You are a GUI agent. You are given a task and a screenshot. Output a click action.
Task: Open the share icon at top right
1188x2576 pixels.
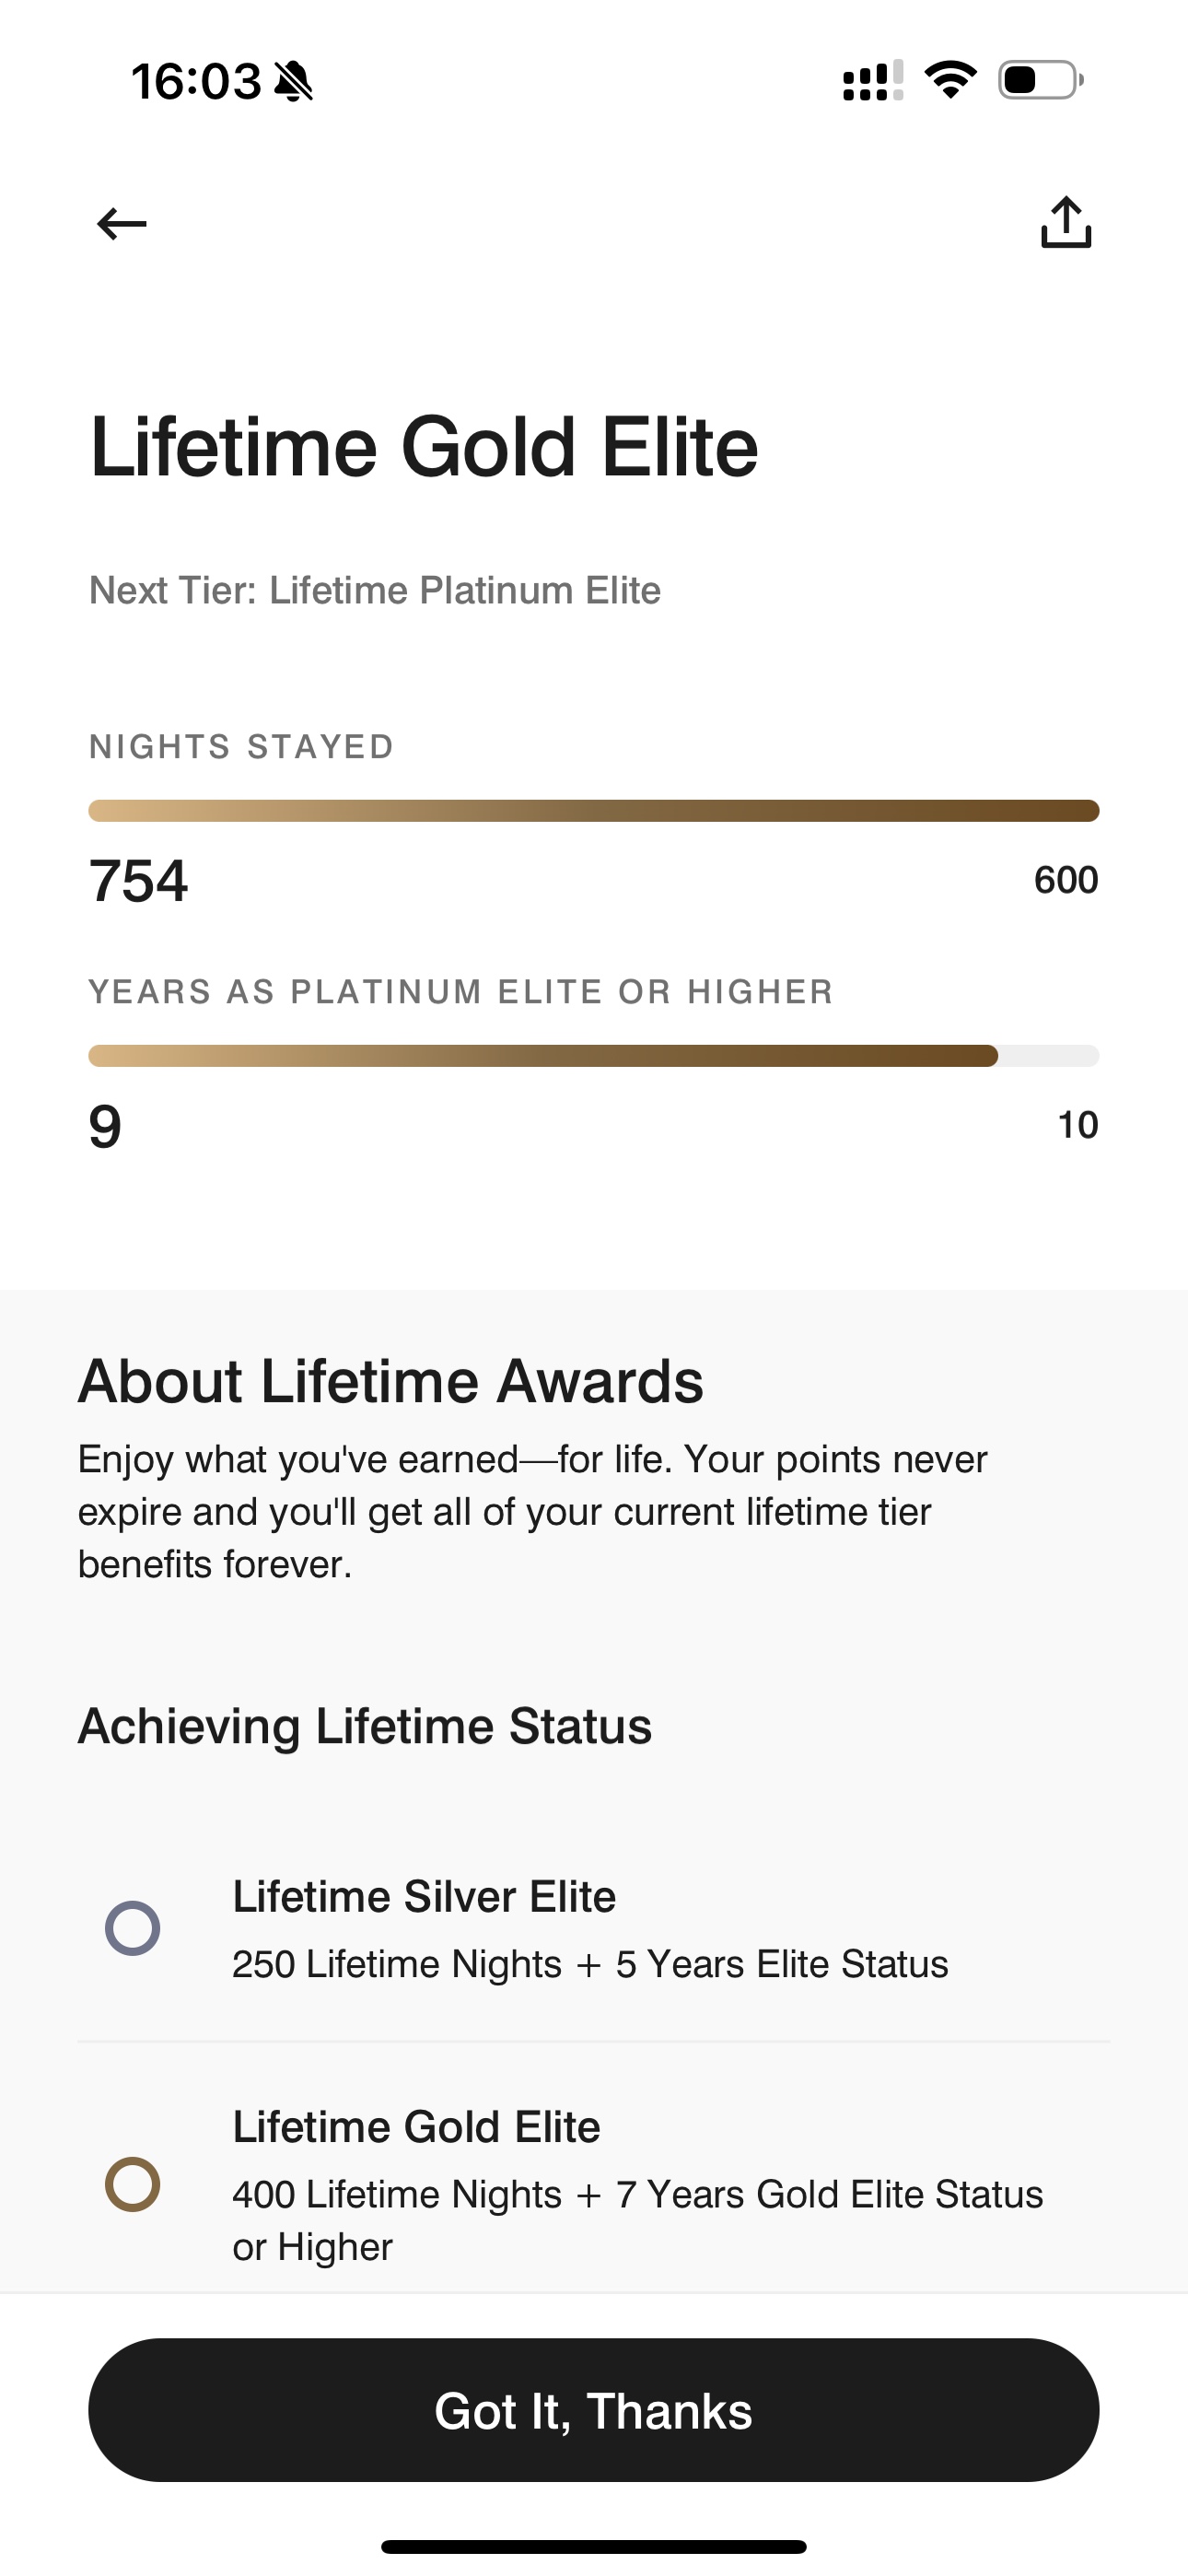(x=1066, y=222)
